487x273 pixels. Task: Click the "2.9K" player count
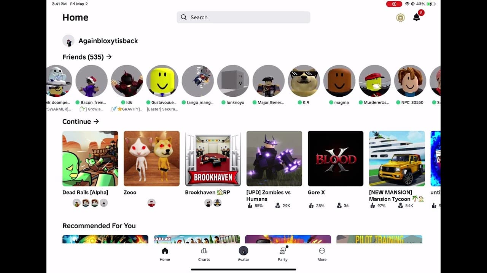(x=286, y=206)
